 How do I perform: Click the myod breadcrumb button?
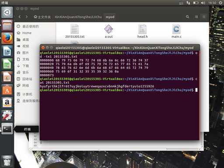pos(110,17)
